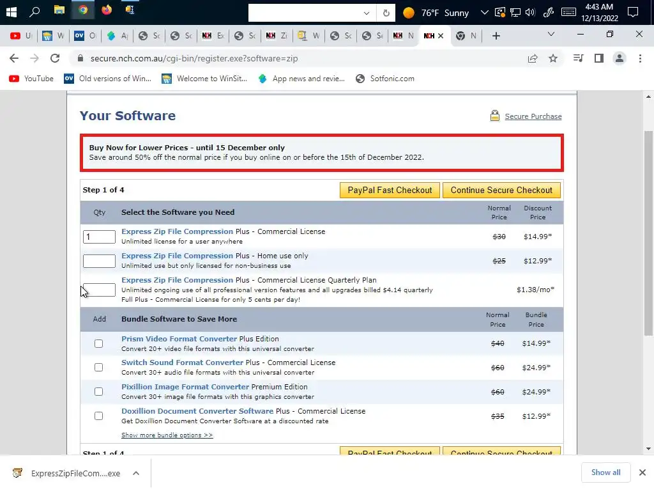Open taskbar search magnifier
This screenshot has height=491, width=654.
pos(34,12)
